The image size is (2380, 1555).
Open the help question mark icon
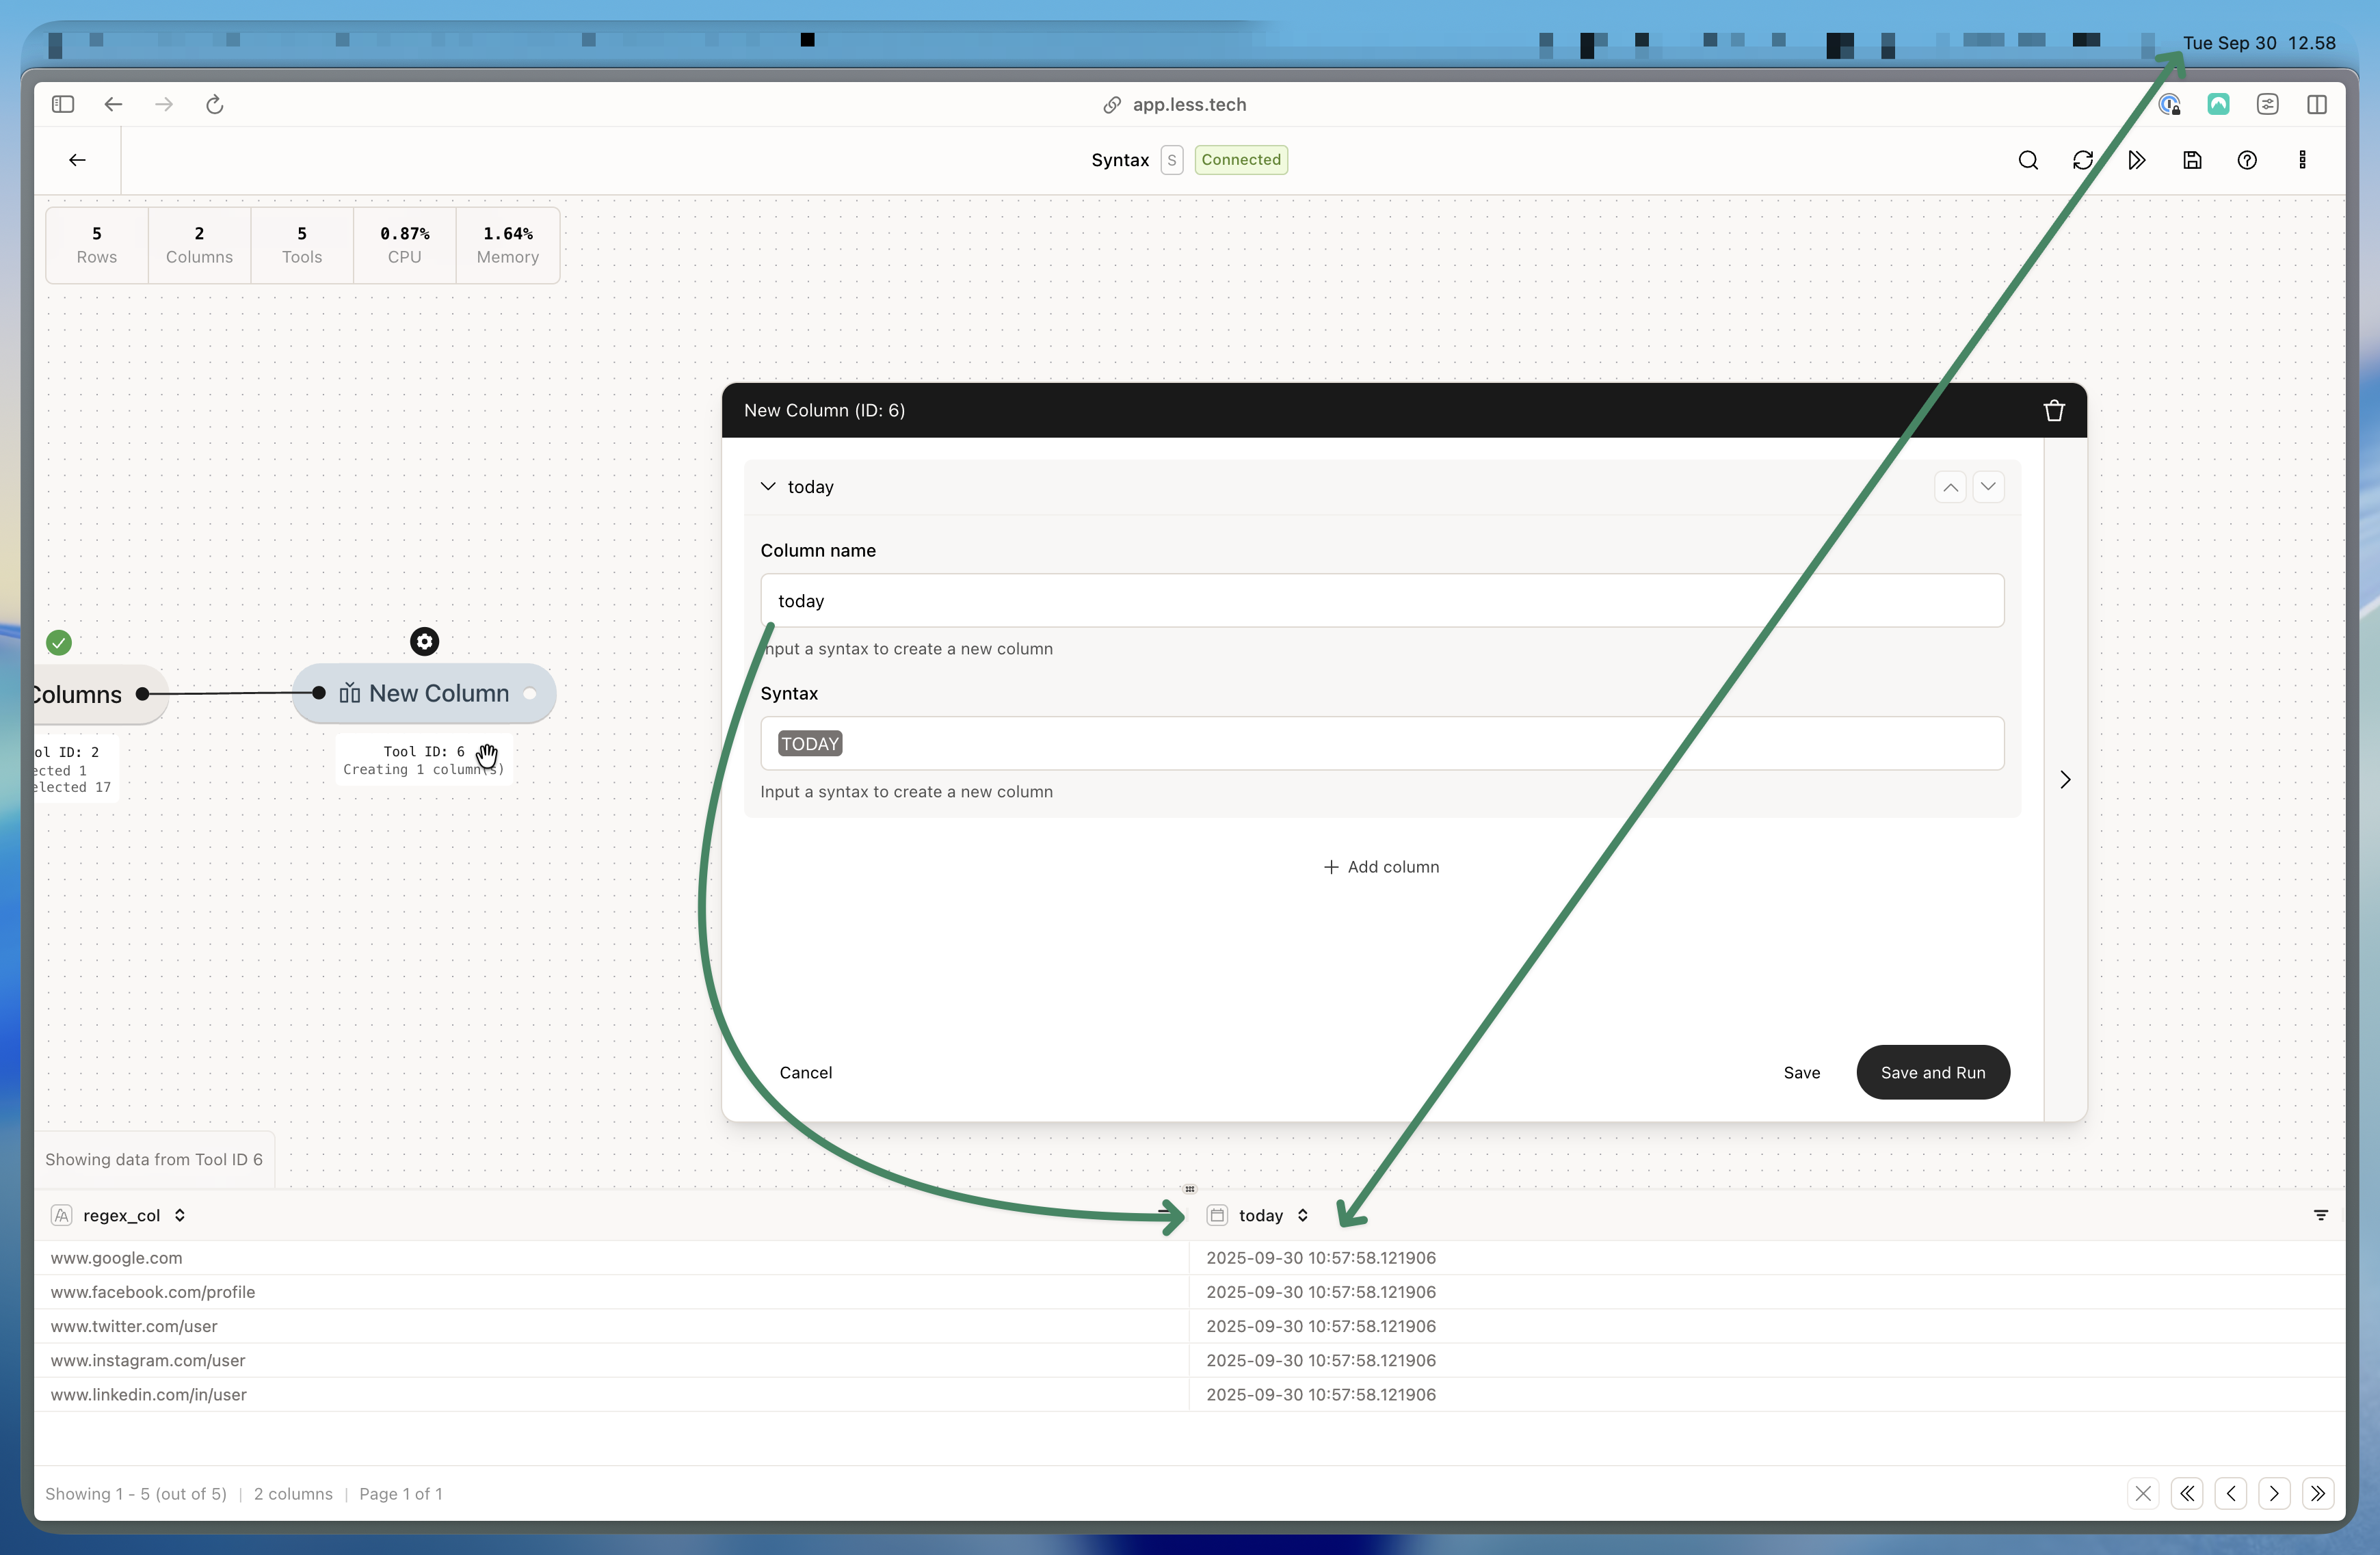[x=2247, y=160]
